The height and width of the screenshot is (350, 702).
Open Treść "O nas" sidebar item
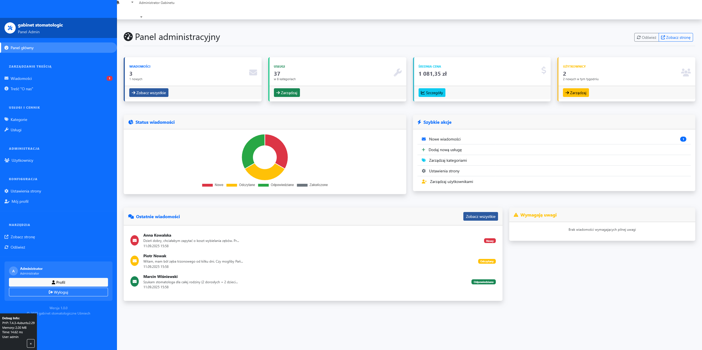pos(58,89)
